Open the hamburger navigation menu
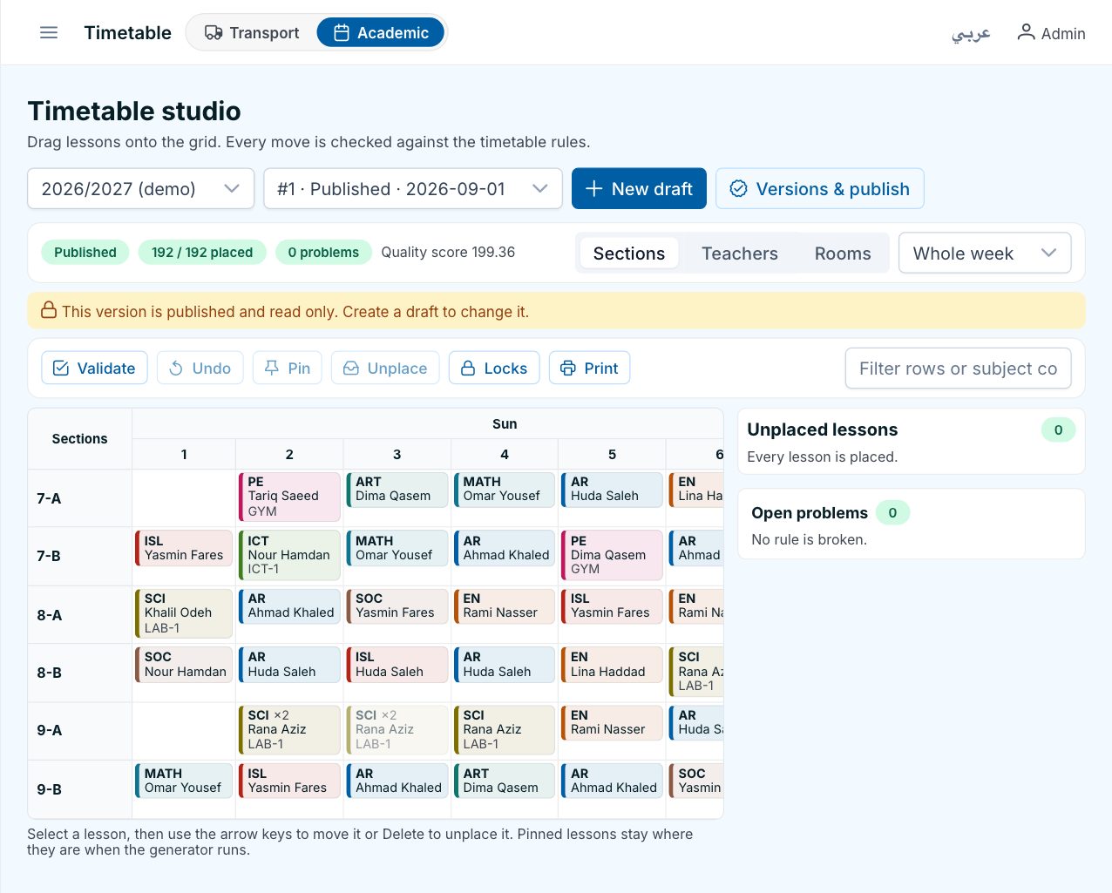Viewport: 1112px width, 893px height. (x=49, y=32)
